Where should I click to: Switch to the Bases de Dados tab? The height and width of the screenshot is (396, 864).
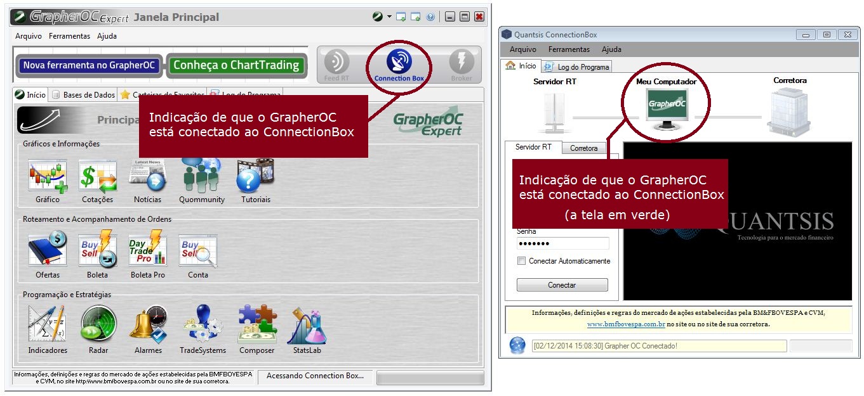(x=83, y=95)
